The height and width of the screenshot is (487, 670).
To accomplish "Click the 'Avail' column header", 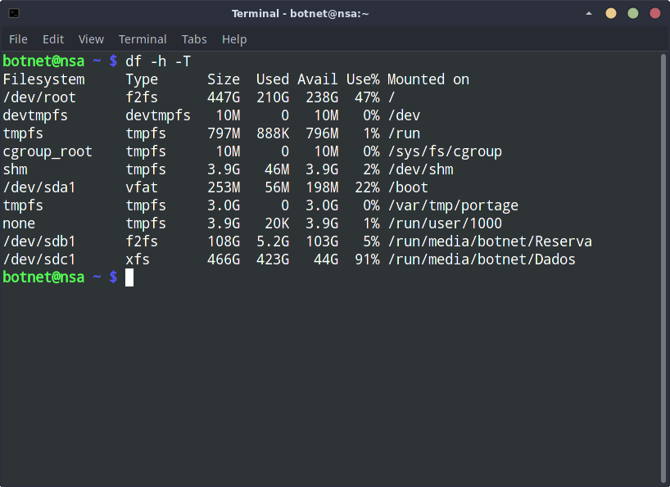I will point(318,79).
